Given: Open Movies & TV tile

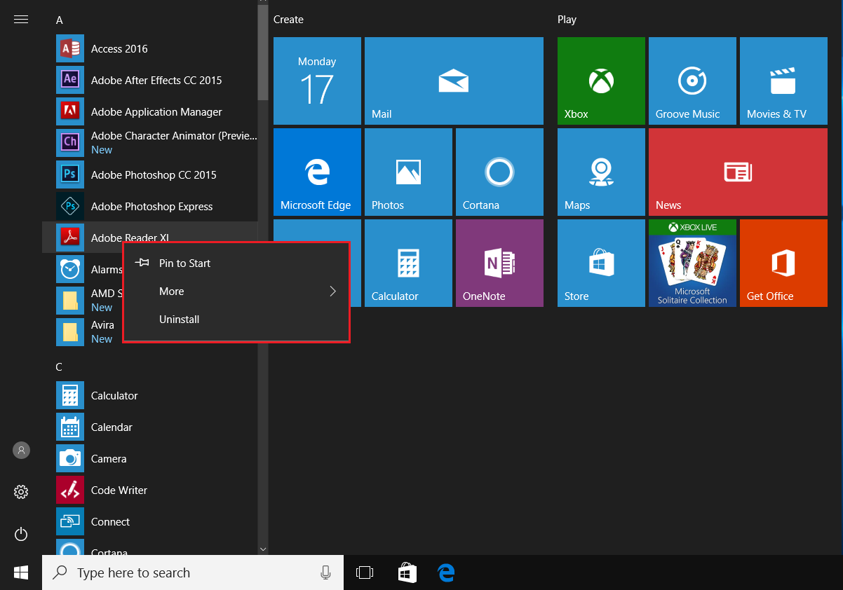Looking at the screenshot, I should (x=783, y=81).
